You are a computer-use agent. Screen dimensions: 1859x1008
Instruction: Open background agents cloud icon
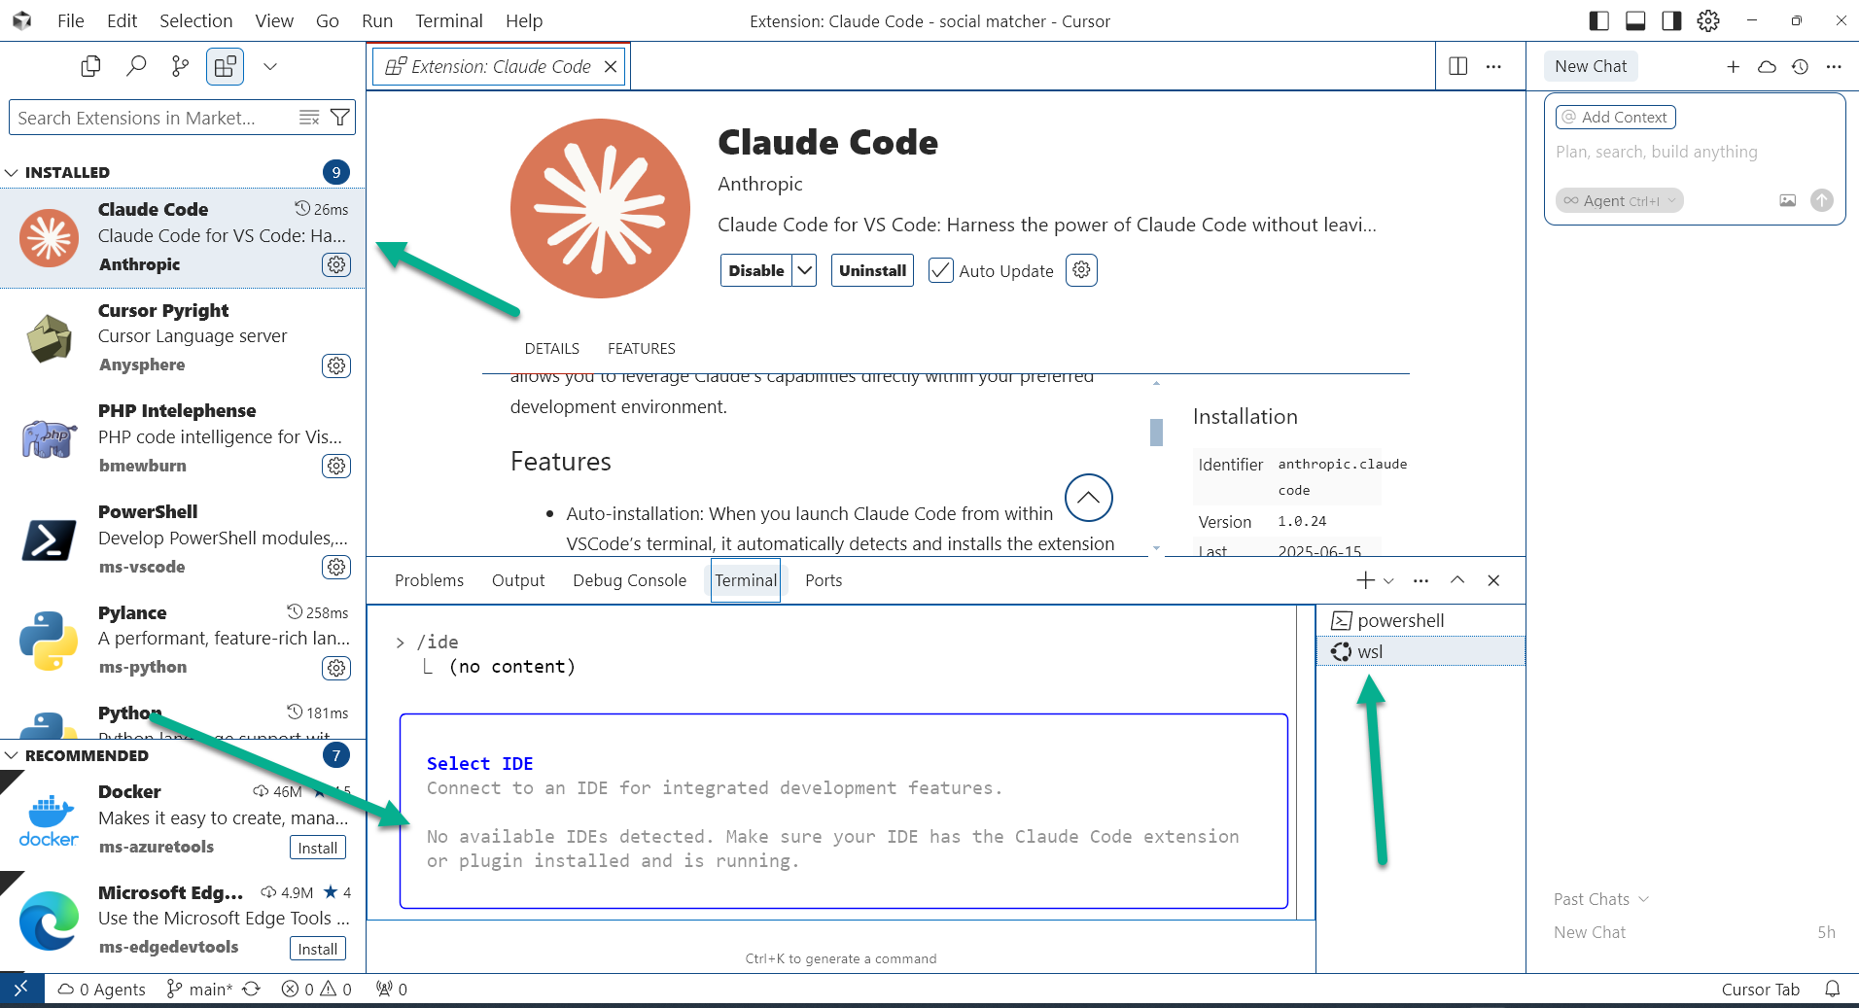click(1767, 66)
